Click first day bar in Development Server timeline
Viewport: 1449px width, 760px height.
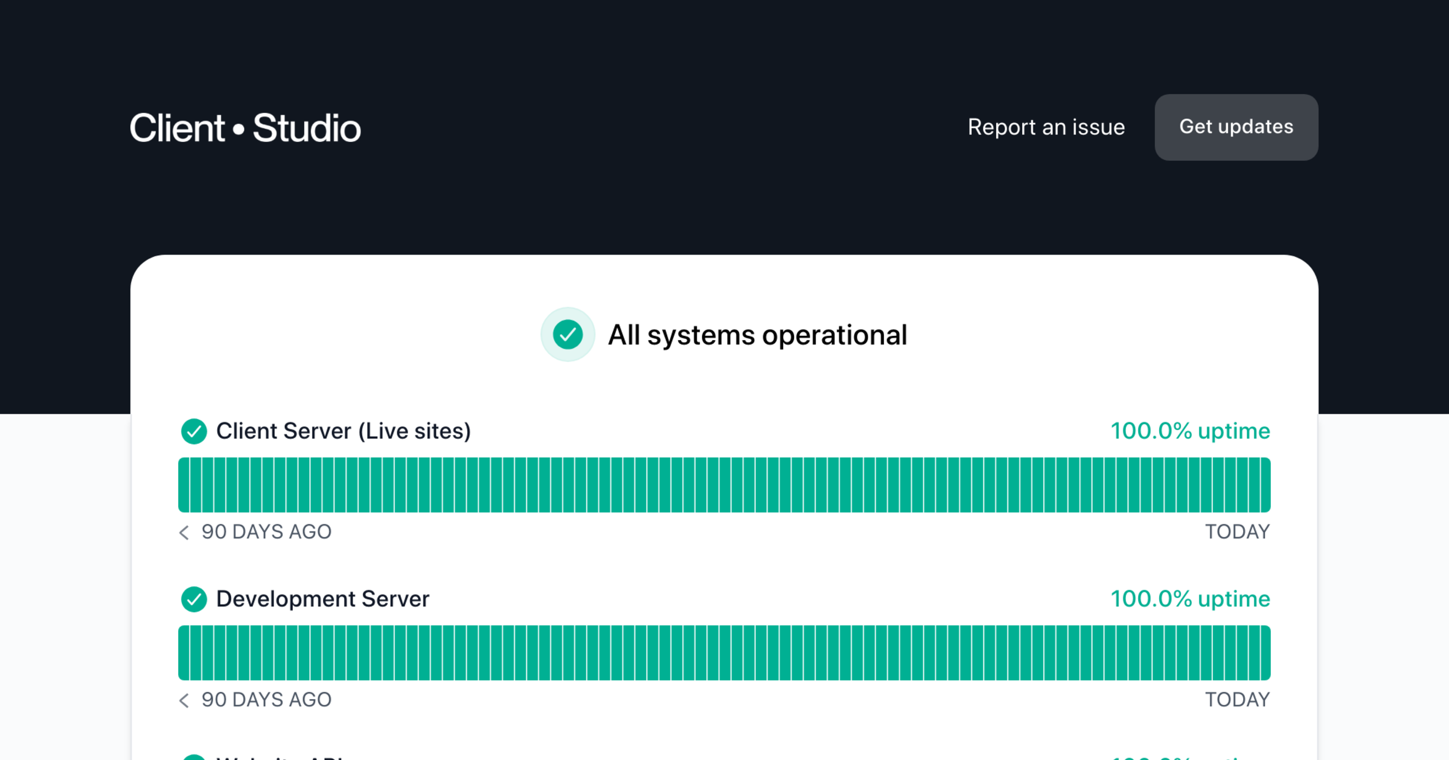184,653
